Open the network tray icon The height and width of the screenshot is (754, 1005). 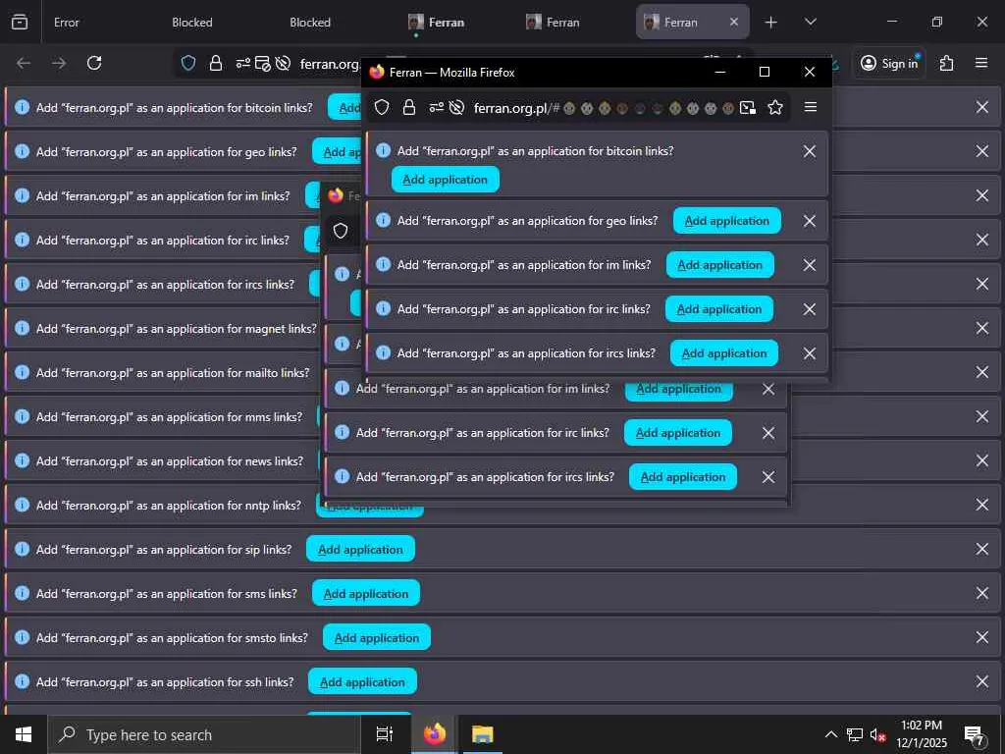pos(855,734)
